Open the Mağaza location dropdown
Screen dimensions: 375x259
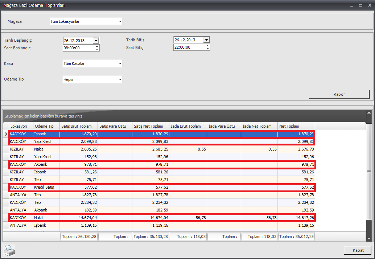120,21
